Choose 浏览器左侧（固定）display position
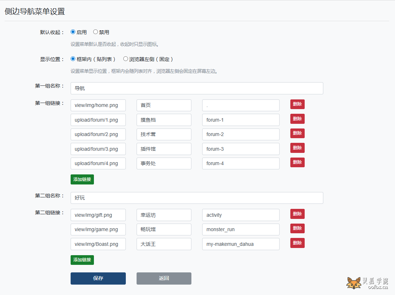395x295 pixels. coord(125,59)
